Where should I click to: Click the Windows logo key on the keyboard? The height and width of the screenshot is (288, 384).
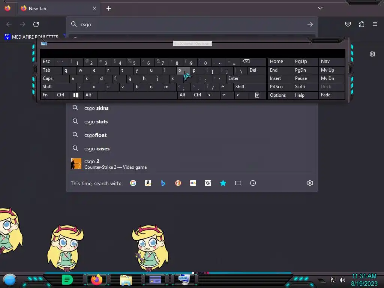click(x=76, y=95)
